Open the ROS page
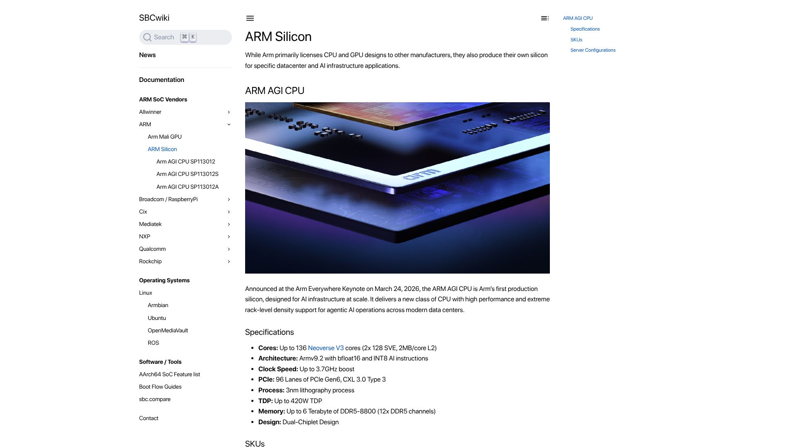Screen dimensions: 795x447 [153, 343]
